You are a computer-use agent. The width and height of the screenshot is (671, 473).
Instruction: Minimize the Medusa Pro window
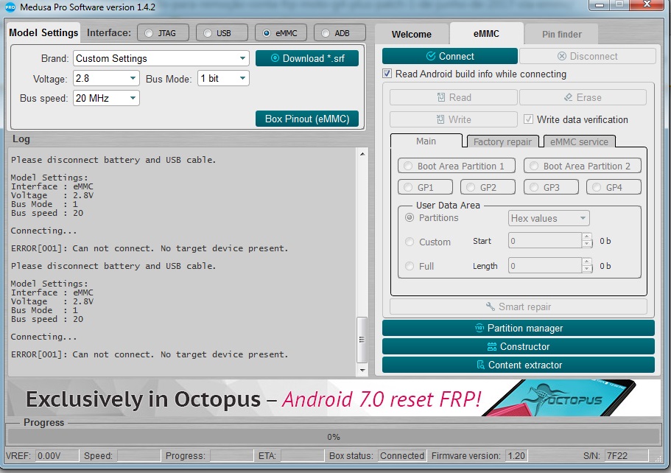click(x=600, y=5)
